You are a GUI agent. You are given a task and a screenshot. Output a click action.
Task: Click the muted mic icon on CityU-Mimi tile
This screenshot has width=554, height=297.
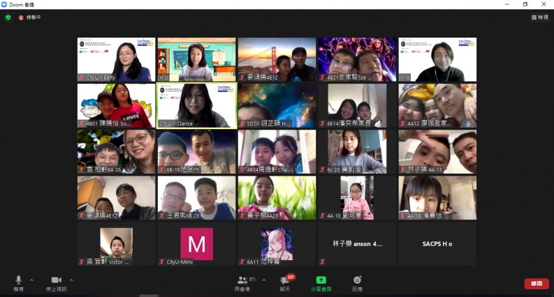click(x=162, y=262)
